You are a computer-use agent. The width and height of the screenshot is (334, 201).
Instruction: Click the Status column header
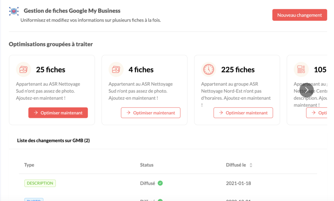click(146, 165)
